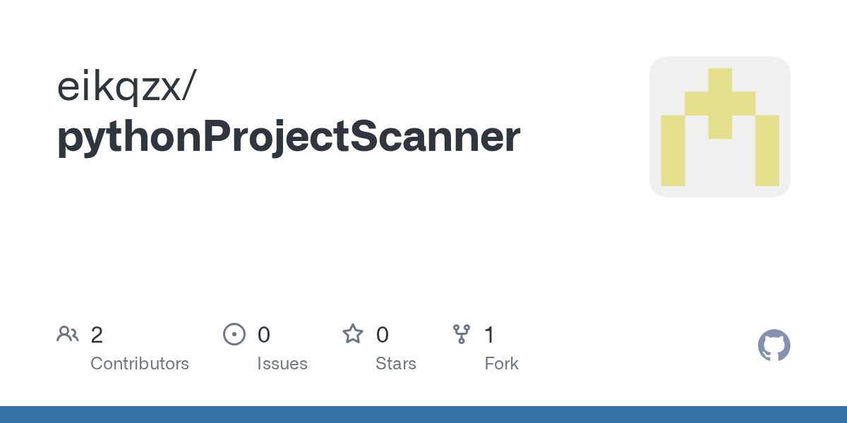Click the Contributors label text
This screenshot has height=423, width=847.
(140, 364)
